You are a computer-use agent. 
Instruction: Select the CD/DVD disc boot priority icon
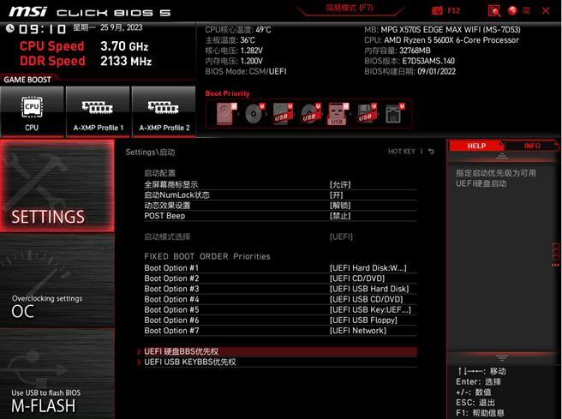[254, 114]
